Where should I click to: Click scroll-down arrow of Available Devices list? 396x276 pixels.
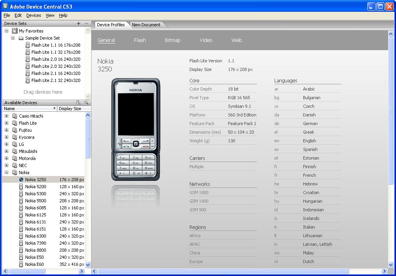88,265
